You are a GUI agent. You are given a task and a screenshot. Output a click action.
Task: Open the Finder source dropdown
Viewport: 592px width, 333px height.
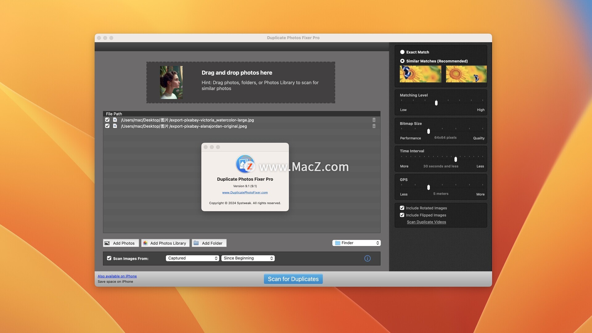pos(356,243)
